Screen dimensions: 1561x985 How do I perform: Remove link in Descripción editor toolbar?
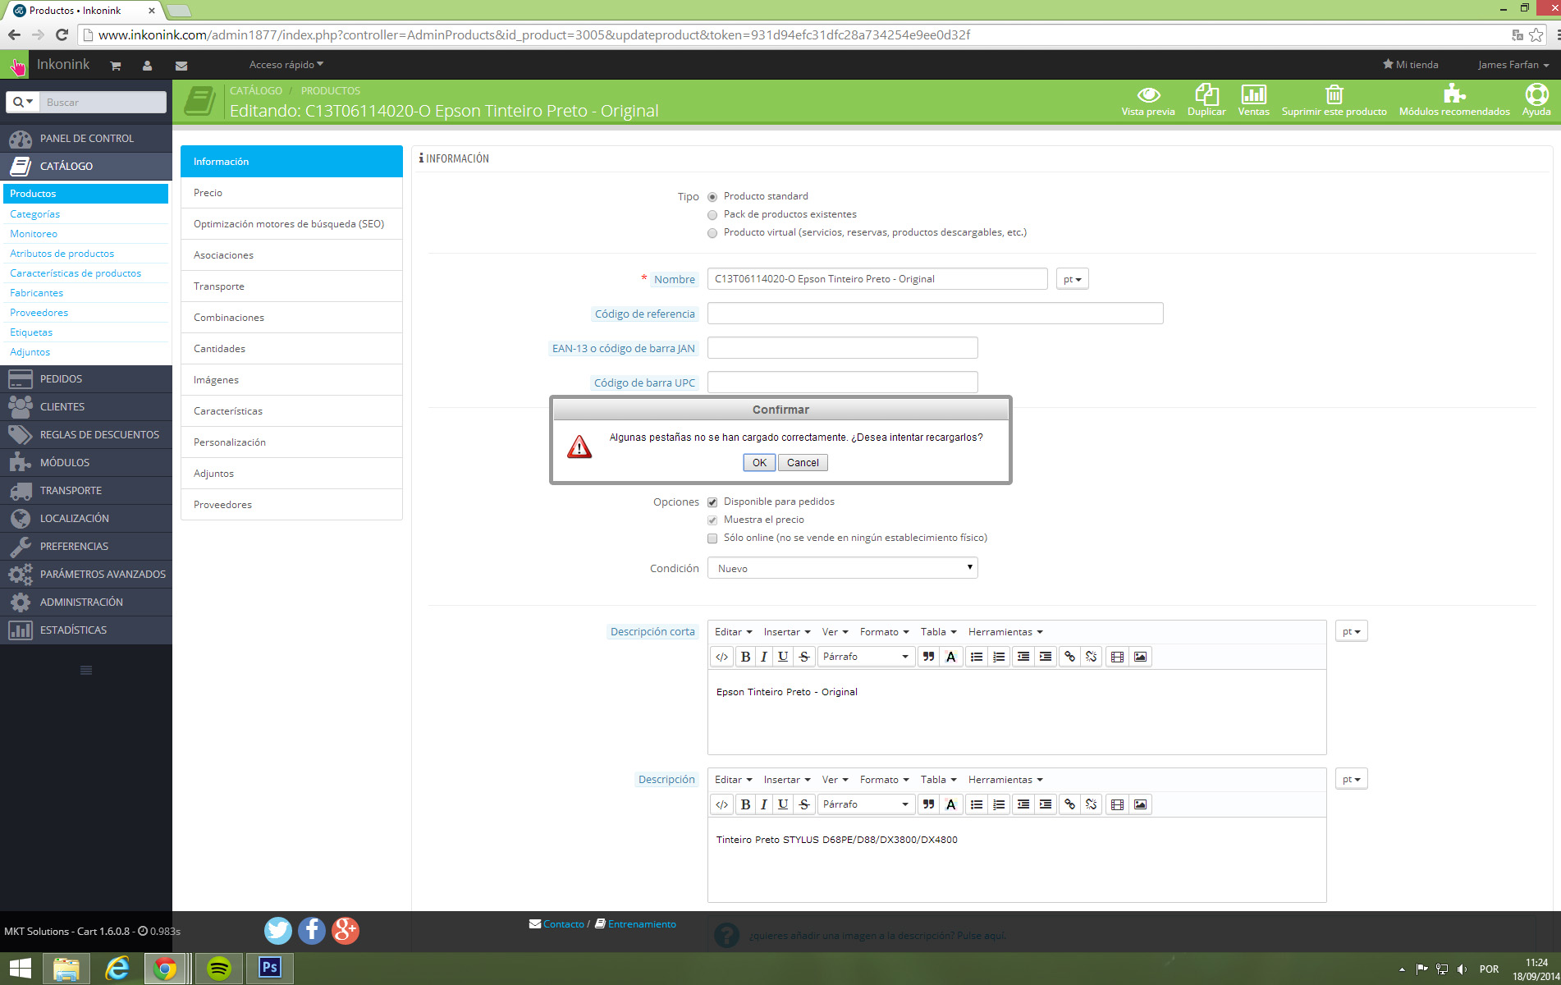pyautogui.click(x=1091, y=804)
